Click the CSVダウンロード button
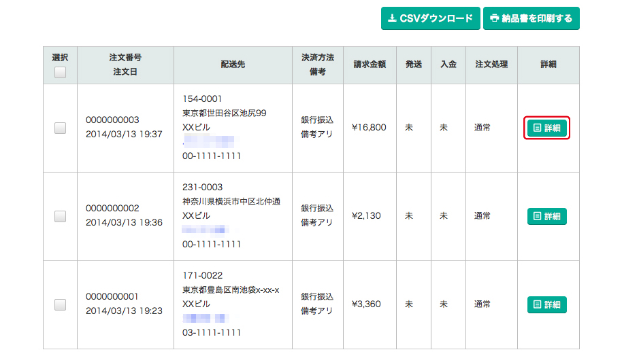 430,18
